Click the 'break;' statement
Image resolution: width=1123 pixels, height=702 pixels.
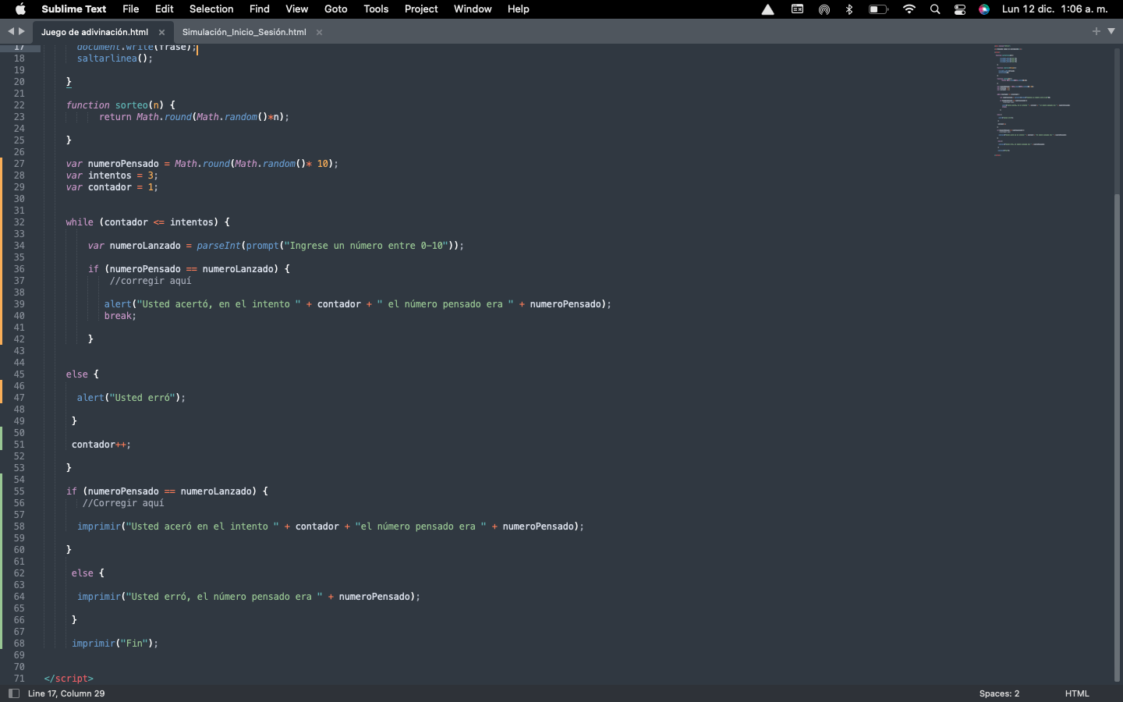point(120,316)
